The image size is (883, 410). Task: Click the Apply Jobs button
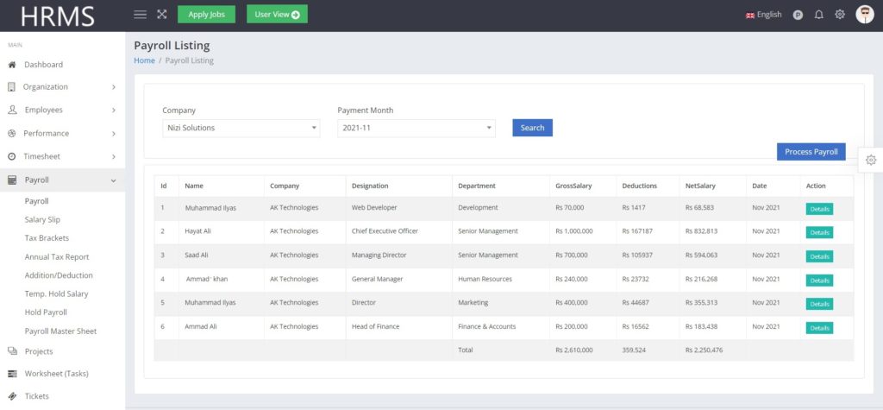(x=206, y=15)
